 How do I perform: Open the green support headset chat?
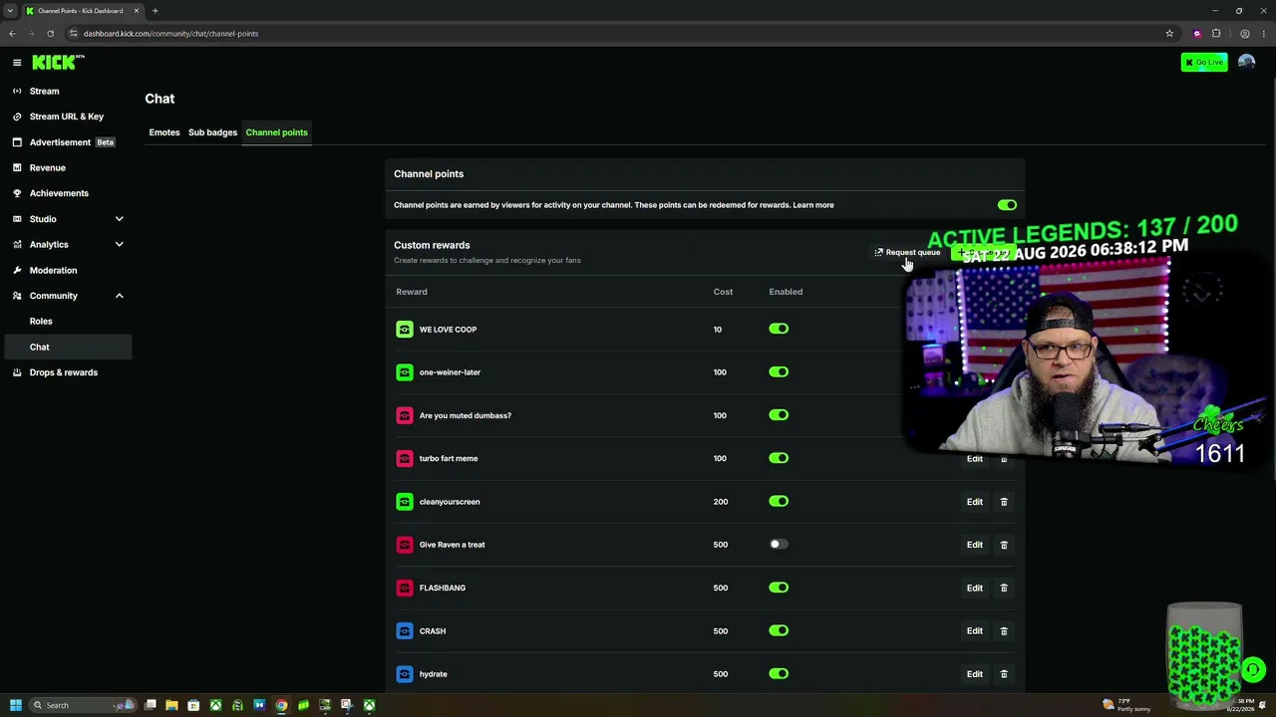click(x=1253, y=669)
